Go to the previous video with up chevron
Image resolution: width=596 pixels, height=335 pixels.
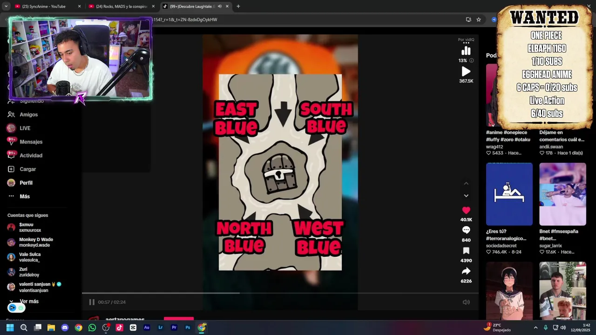466,183
